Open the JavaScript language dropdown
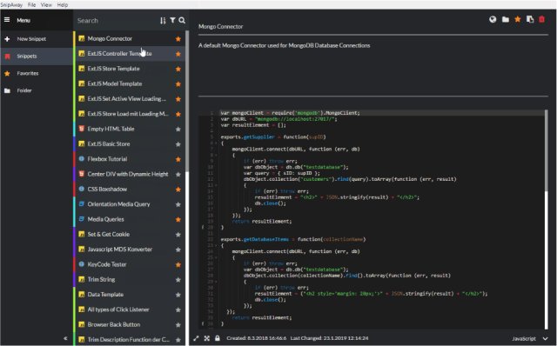The height and width of the screenshot is (346, 557). click(530, 338)
